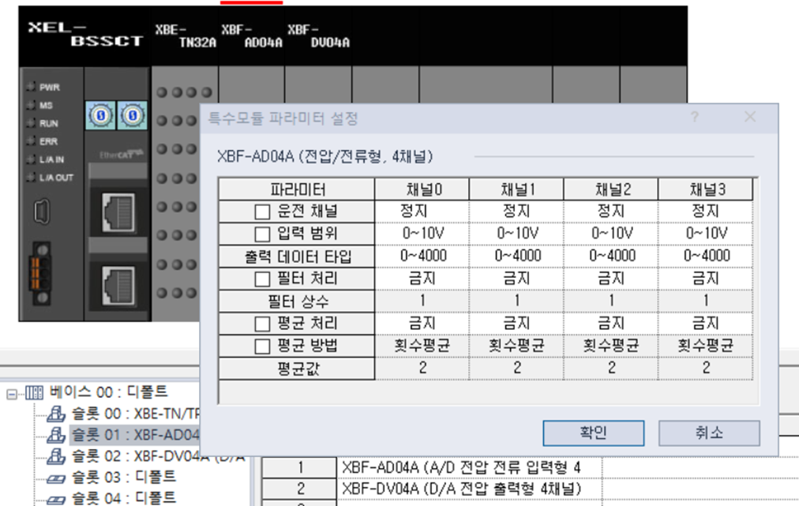Click the lower EtherCAT RJ45 port
This screenshot has height=506, width=799.
[118, 286]
